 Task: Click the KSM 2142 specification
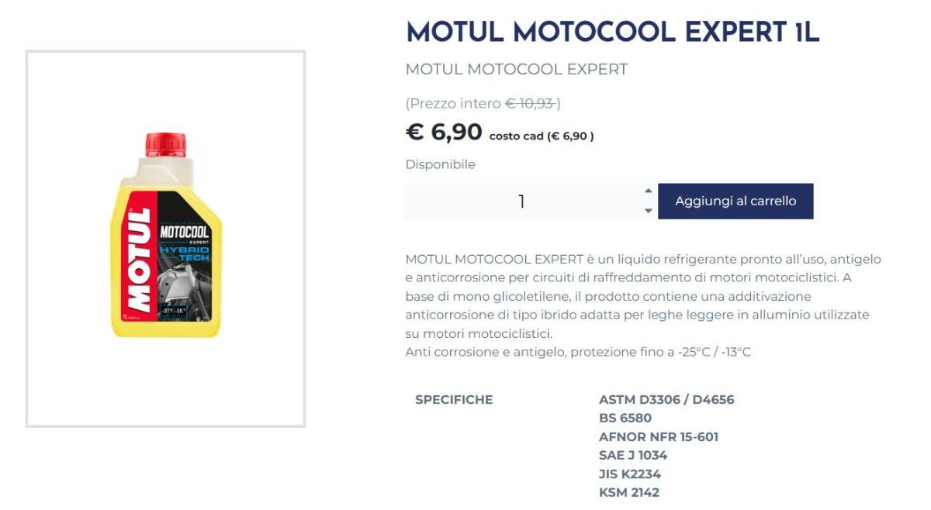point(628,493)
